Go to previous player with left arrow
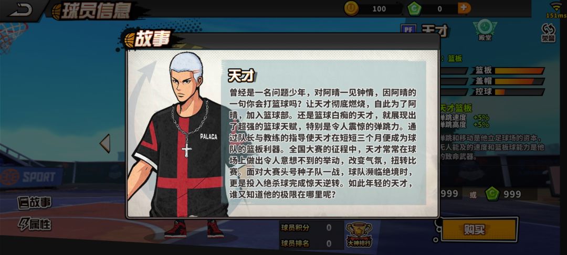This screenshot has height=255, width=567. pyautogui.click(x=105, y=143)
